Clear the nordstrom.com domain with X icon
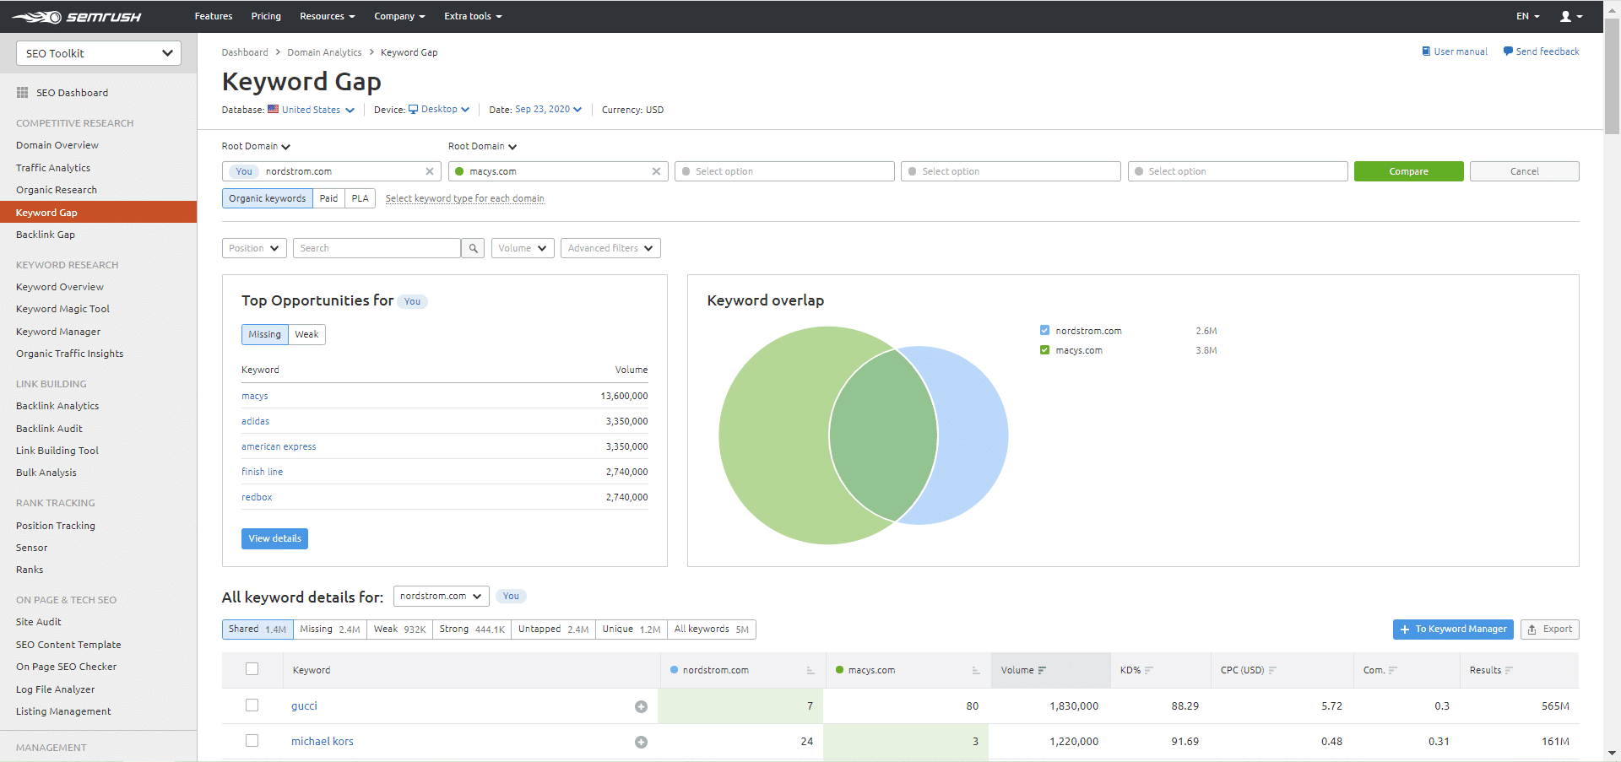Screen dimensions: 1621x762 [430, 171]
